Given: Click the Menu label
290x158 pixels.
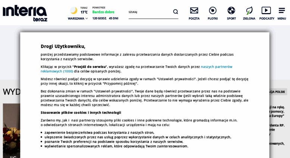Looking at the screenshot, I should click(x=282, y=19).
